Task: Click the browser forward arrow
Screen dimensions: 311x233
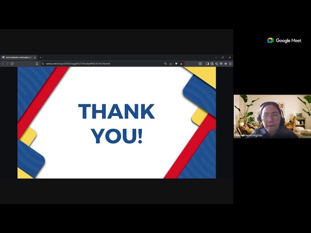Action: (x=7, y=64)
